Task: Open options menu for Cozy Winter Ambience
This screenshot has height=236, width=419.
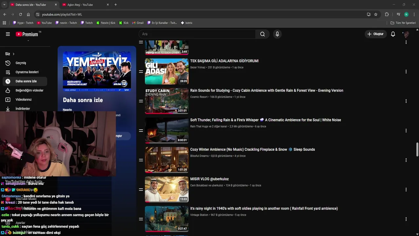Action: (406, 160)
